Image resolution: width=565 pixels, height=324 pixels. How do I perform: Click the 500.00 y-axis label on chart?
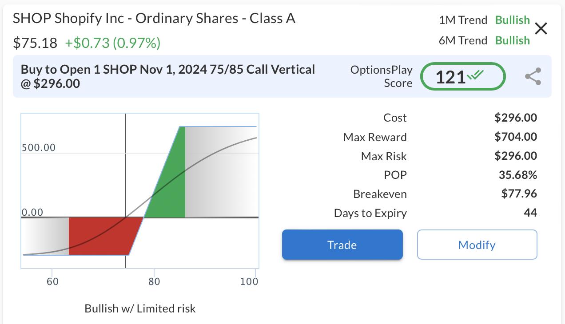point(39,147)
